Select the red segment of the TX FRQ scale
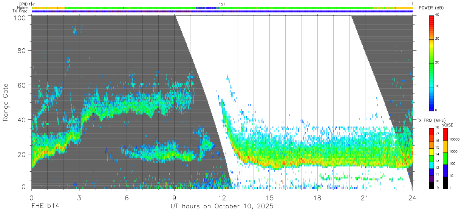Viewport: 464px width, 214px height. coord(432,131)
